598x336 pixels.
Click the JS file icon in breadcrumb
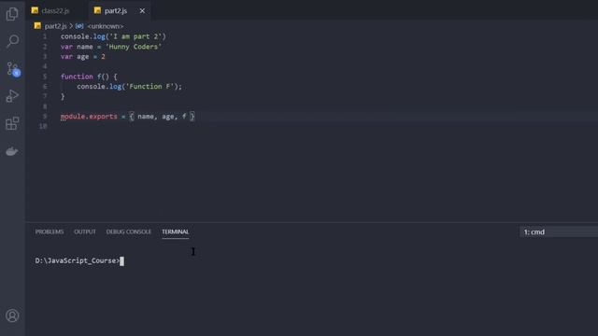tap(37, 26)
